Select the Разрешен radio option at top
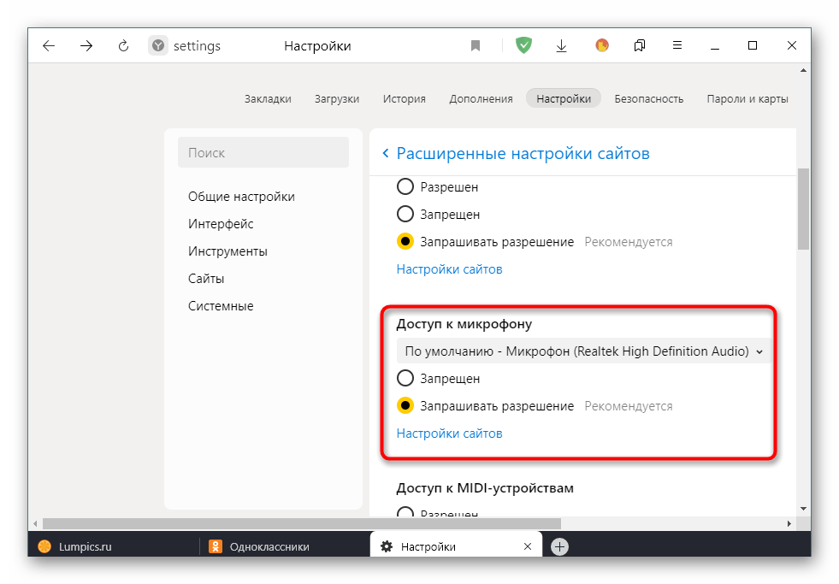Viewport: 839px width, 584px height. 405,186
